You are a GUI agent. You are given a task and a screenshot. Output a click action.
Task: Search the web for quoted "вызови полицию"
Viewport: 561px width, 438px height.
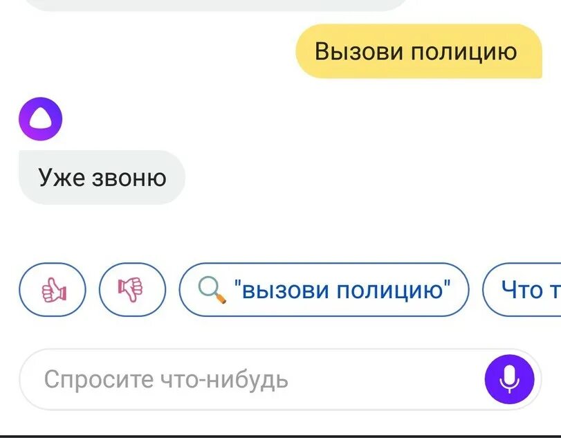324,289
